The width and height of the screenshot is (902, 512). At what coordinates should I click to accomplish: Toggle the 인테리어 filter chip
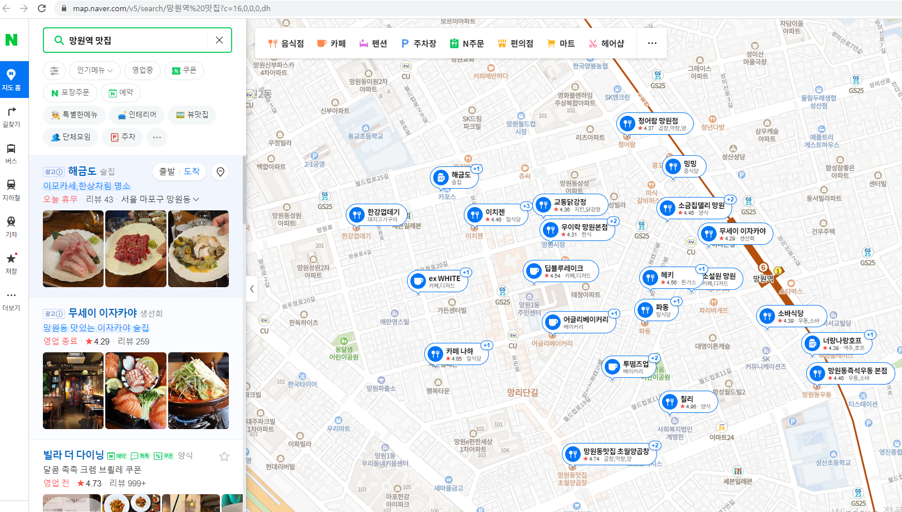[x=137, y=115]
